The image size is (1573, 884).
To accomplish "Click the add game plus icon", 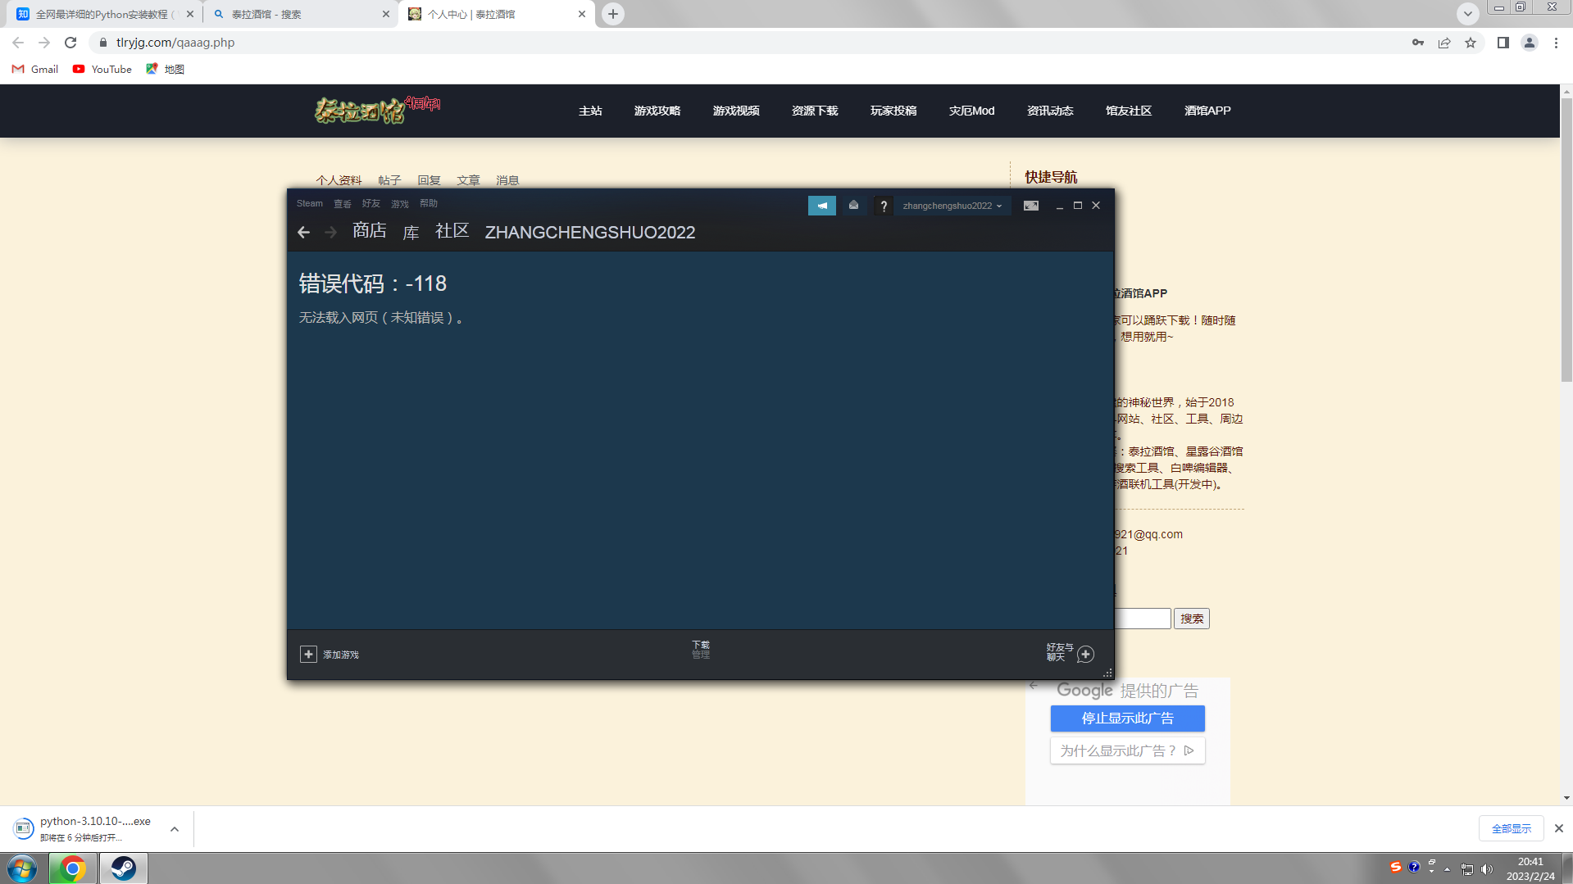I will [308, 654].
